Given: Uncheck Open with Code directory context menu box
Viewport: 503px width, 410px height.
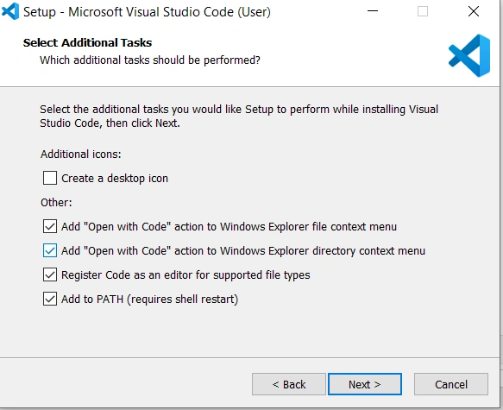Looking at the screenshot, I should pyautogui.click(x=50, y=250).
